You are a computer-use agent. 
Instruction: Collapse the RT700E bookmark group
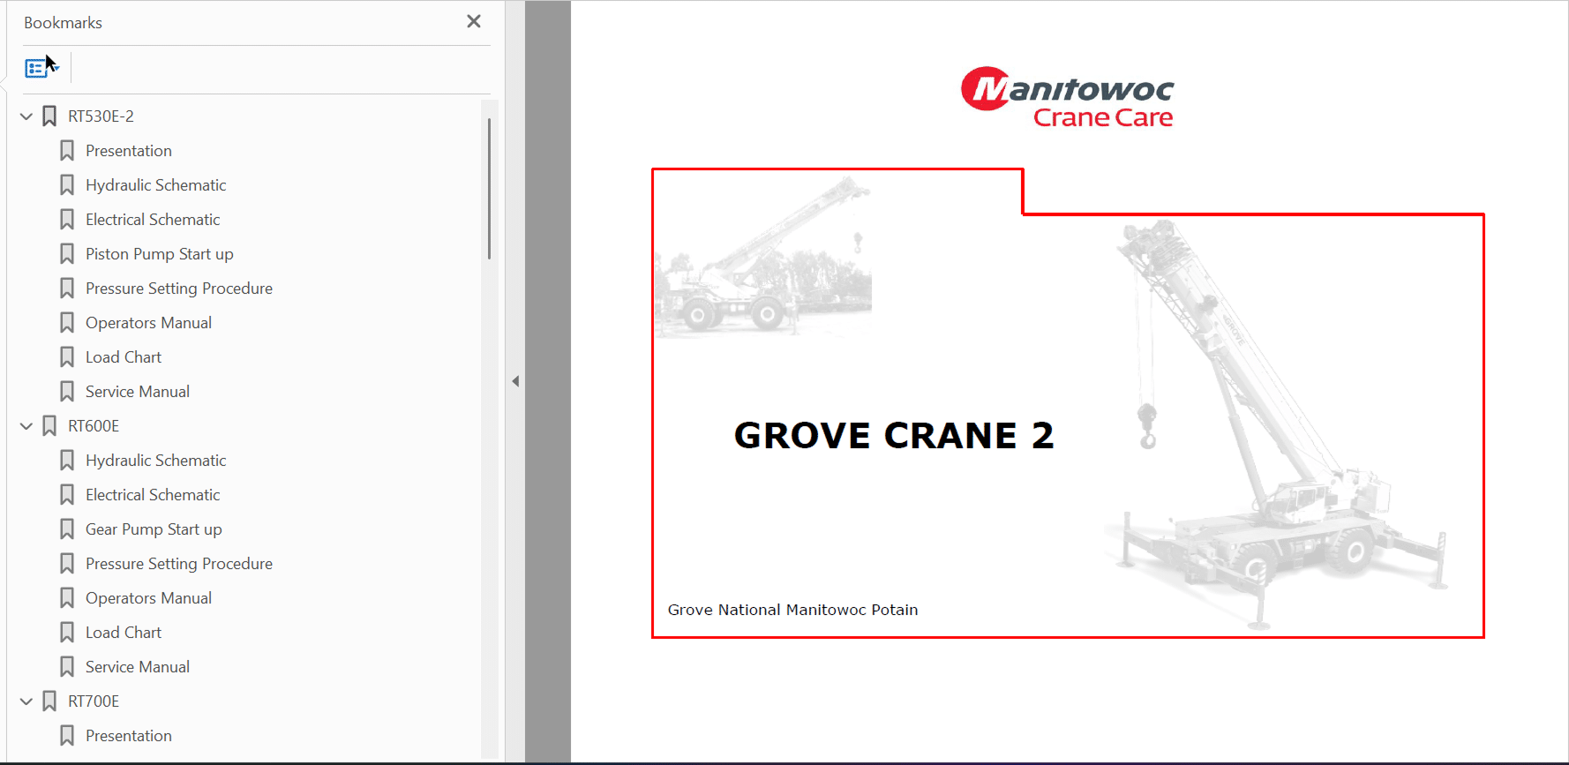[26, 701]
